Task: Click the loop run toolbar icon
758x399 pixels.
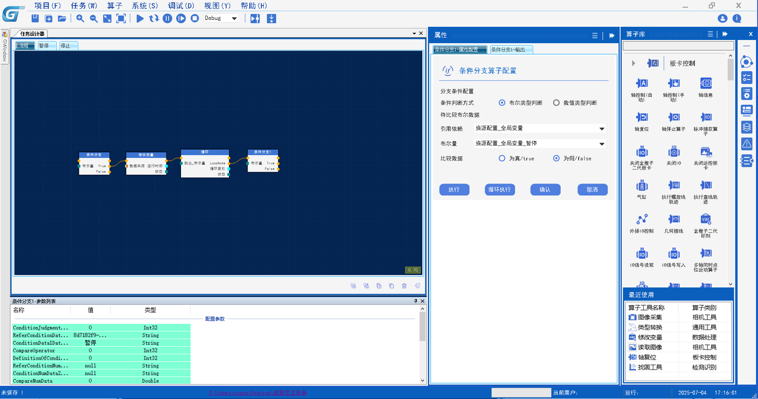Action: pyautogui.click(x=154, y=18)
